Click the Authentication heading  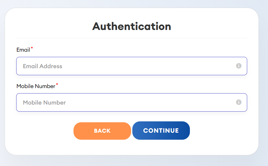132,26
